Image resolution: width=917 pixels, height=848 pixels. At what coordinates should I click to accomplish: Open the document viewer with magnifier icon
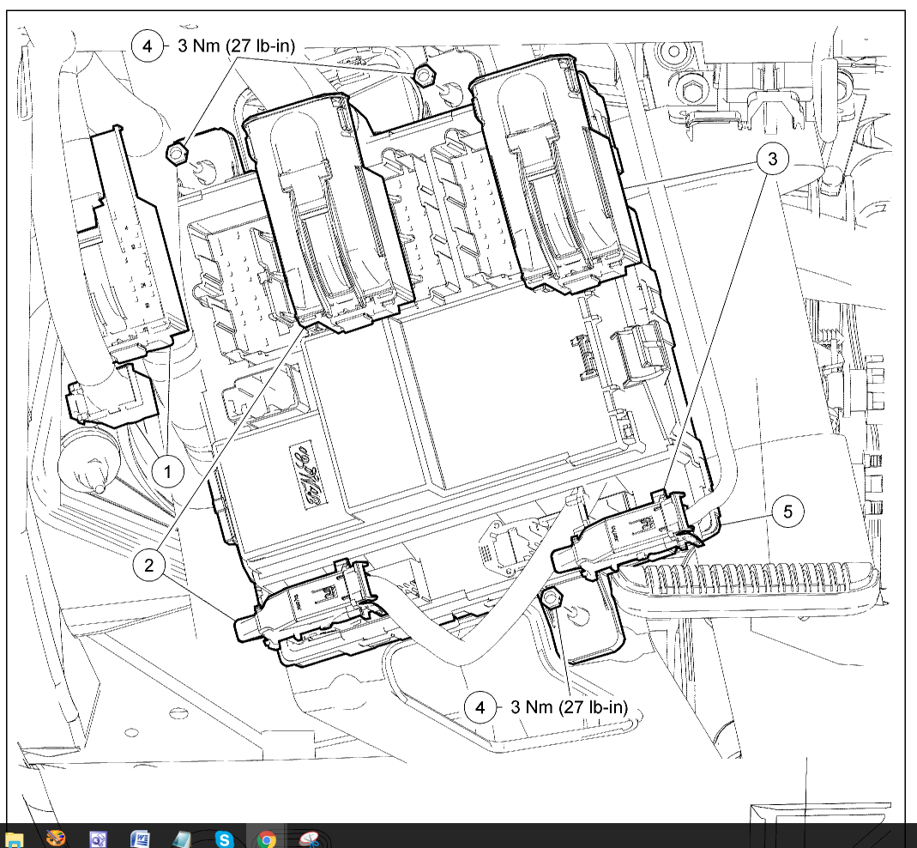[x=99, y=839]
